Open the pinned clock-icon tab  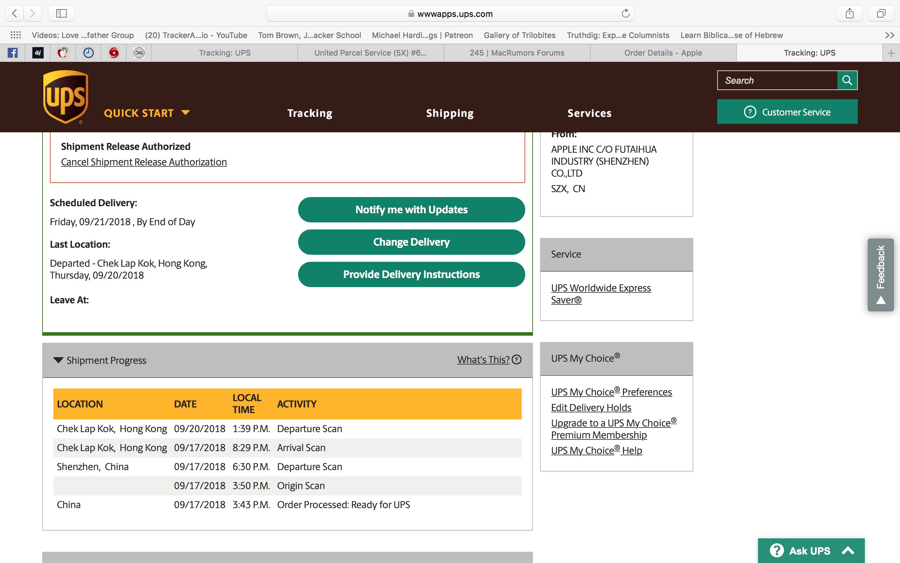pos(88,53)
